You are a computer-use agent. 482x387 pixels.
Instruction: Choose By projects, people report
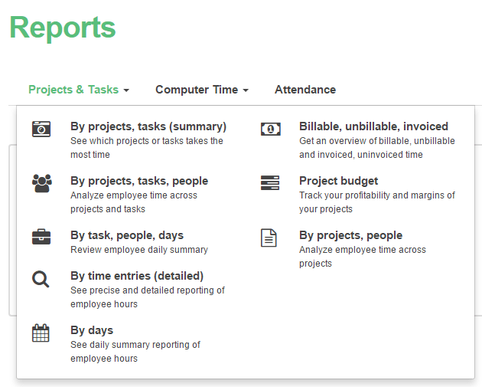pyautogui.click(x=350, y=235)
